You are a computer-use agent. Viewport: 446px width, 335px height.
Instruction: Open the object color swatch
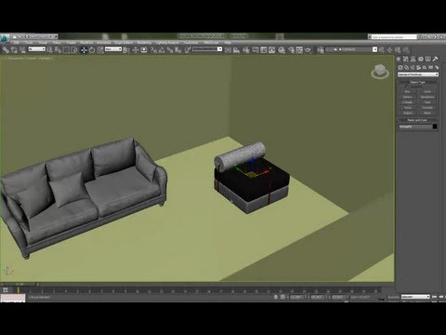(435, 127)
